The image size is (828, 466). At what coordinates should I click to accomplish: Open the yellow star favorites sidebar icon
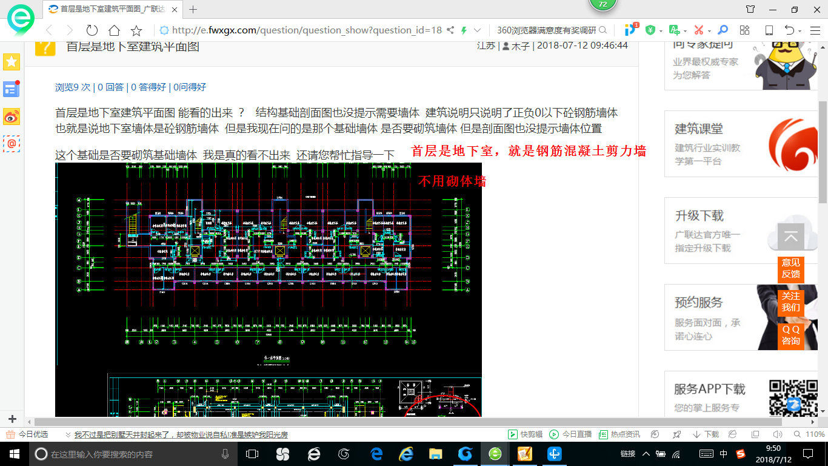tap(12, 61)
